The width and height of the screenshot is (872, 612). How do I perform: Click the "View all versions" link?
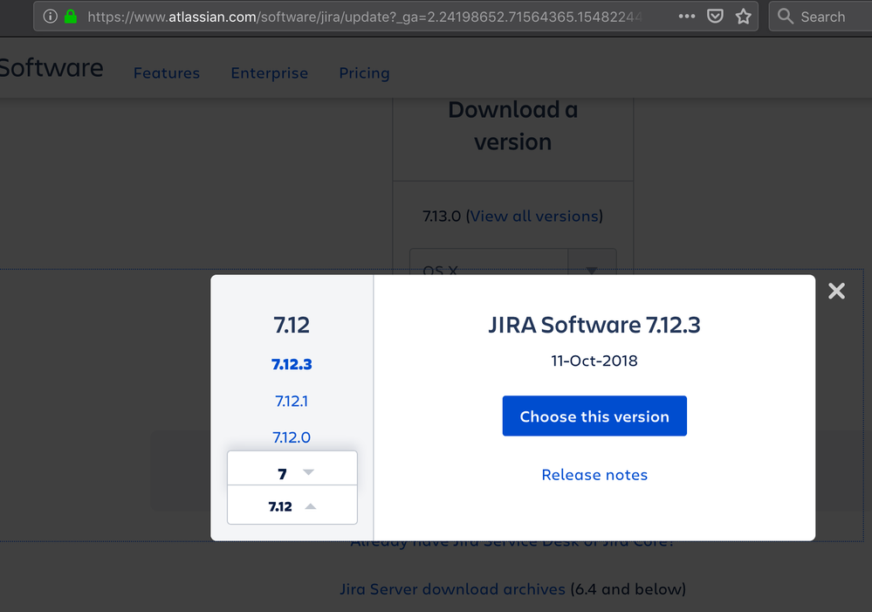(533, 216)
